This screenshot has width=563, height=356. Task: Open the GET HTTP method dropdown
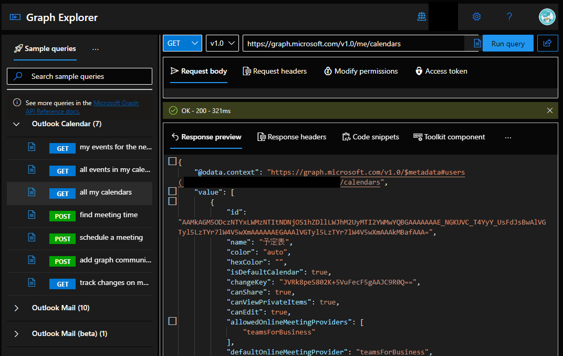[x=182, y=43]
